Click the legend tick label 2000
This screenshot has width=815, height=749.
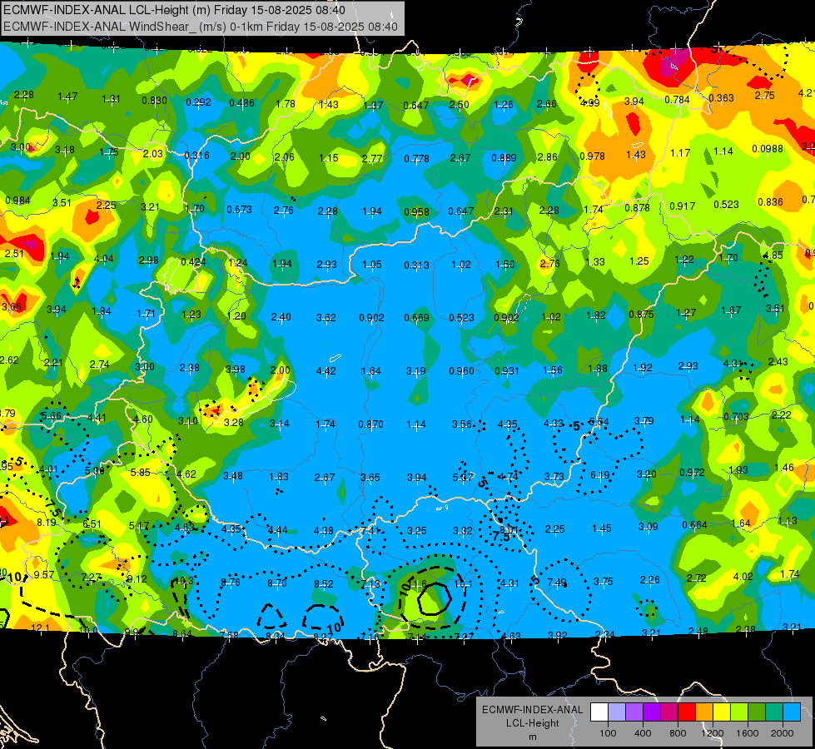(782, 733)
